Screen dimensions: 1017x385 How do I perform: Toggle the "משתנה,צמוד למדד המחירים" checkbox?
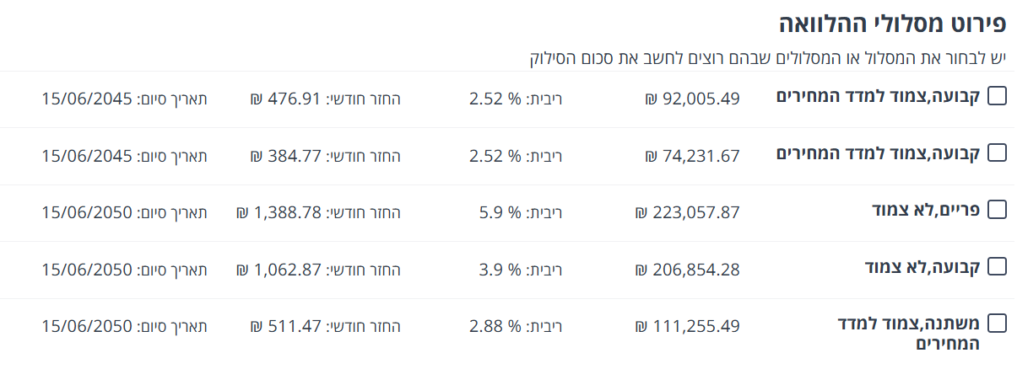click(x=997, y=324)
